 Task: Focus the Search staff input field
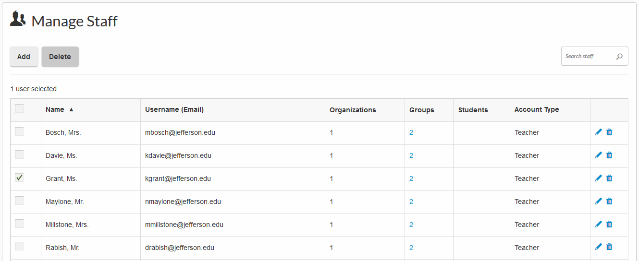[x=589, y=57]
